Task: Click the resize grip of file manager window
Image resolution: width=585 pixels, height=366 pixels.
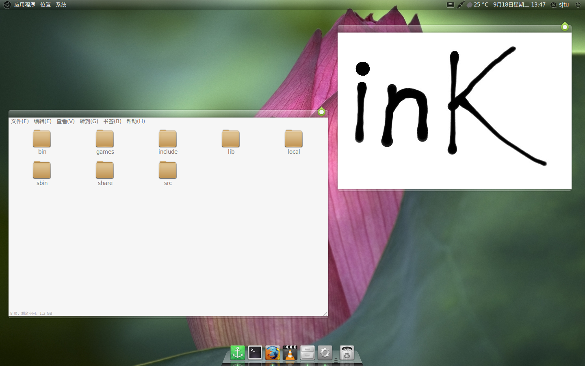Action: click(x=325, y=313)
